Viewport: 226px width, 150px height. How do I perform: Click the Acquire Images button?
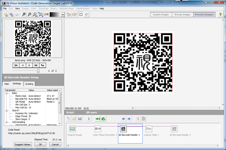pyautogui.click(x=161, y=15)
